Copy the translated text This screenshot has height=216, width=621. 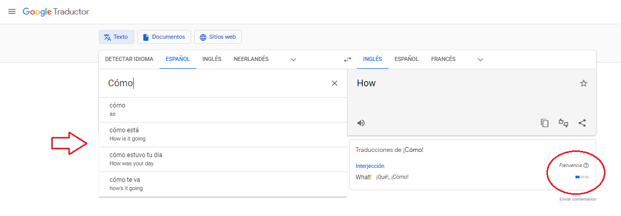tap(544, 123)
